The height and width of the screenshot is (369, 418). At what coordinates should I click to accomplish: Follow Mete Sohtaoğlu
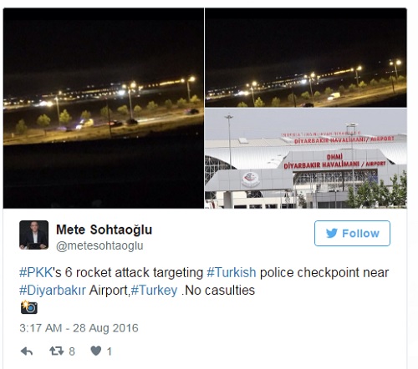point(352,233)
